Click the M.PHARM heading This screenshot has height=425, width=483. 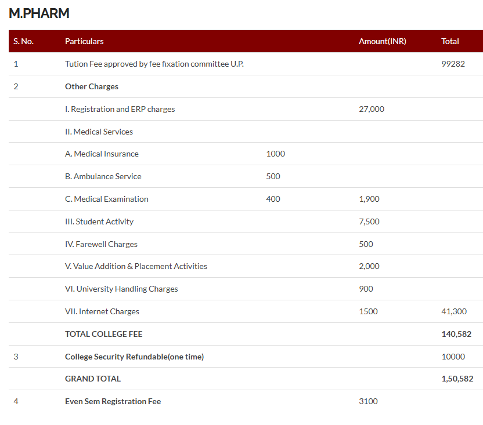(x=39, y=13)
